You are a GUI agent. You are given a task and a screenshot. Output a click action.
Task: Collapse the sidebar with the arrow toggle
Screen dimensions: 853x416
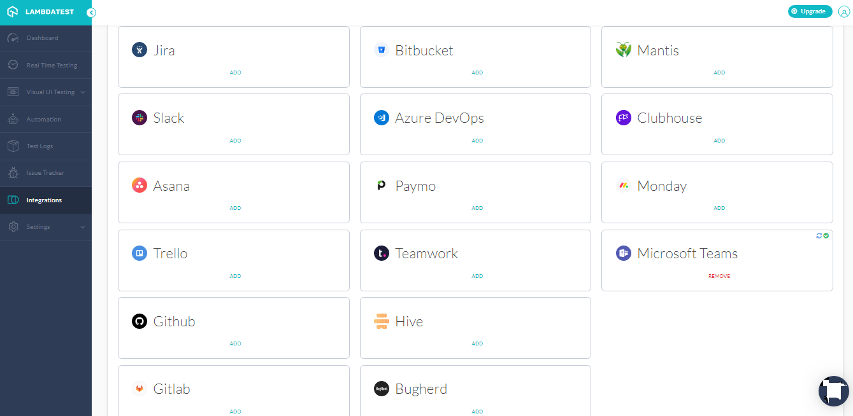(92, 13)
